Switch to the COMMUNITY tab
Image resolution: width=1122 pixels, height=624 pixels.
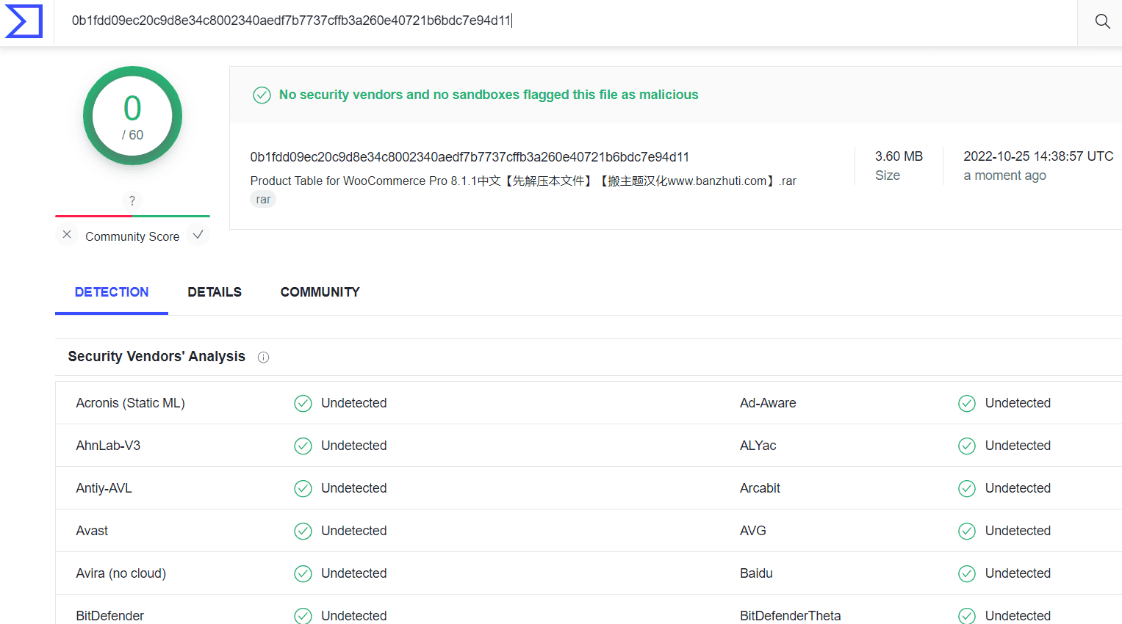pos(320,292)
